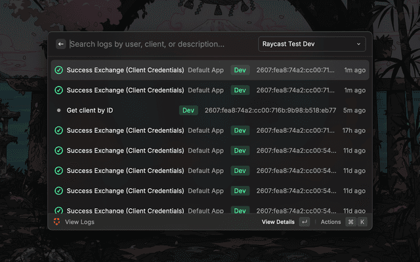Click the chevron on the tenant selector
Screen dimensions: 420x262
(359, 45)
